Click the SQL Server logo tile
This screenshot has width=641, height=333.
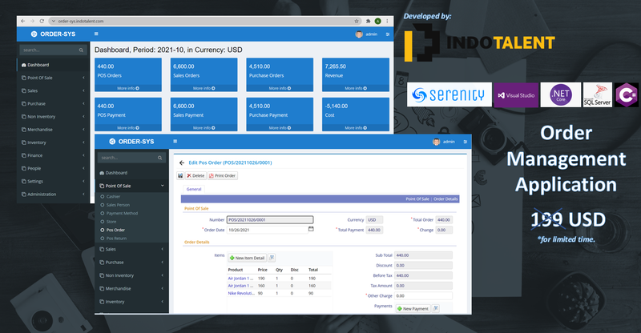point(597,94)
